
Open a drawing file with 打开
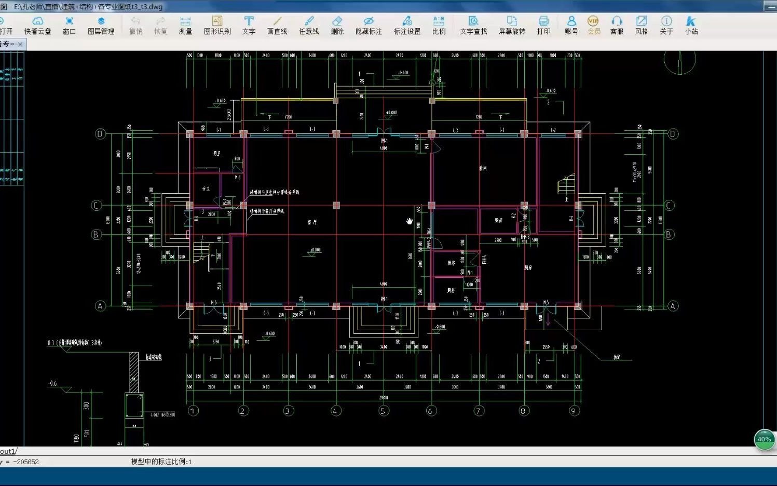(6, 25)
